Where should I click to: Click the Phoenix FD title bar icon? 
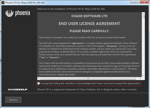[3, 2]
